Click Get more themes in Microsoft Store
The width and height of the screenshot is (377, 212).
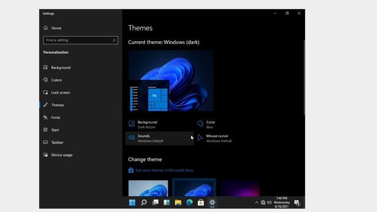[x=164, y=170]
